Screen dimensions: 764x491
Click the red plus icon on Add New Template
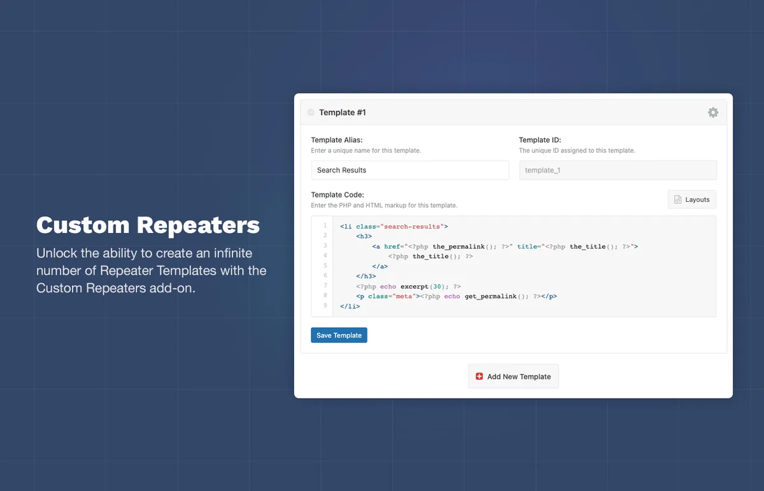tap(479, 376)
